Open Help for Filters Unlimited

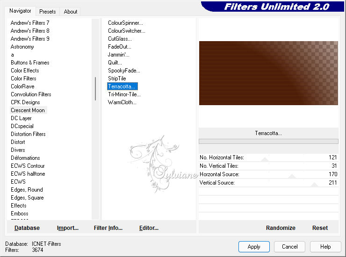(x=325, y=247)
